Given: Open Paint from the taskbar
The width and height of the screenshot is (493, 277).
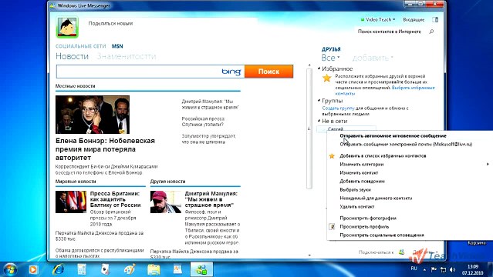Looking at the screenshot, I should click(129, 269).
